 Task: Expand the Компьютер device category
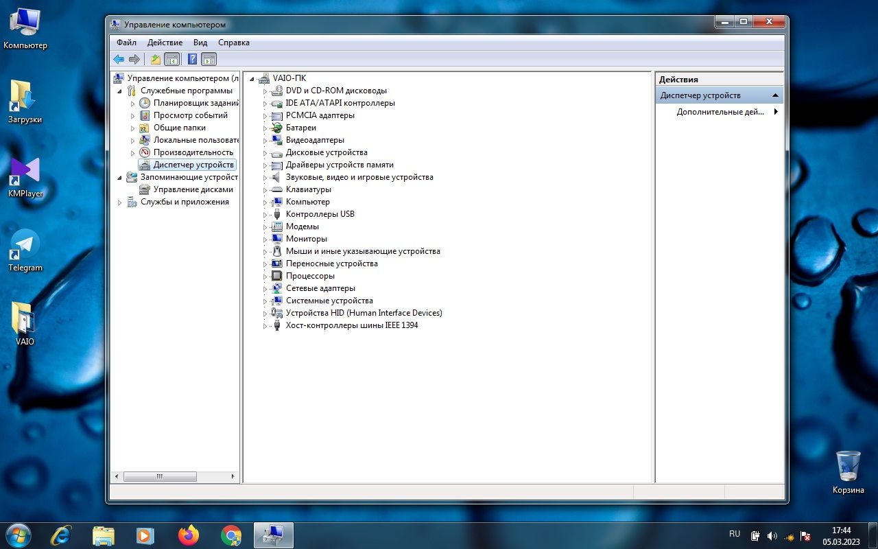click(x=265, y=202)
